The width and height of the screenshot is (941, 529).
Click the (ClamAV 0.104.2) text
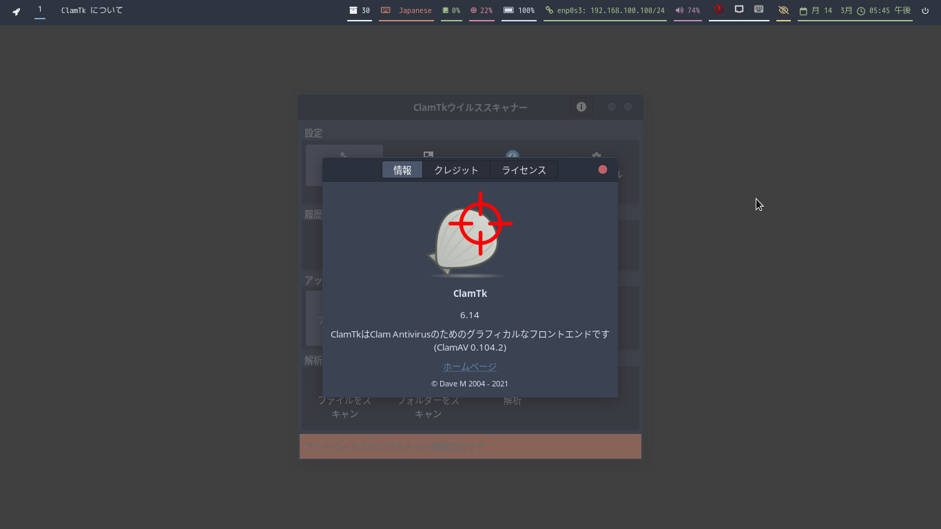click(470, 347)
